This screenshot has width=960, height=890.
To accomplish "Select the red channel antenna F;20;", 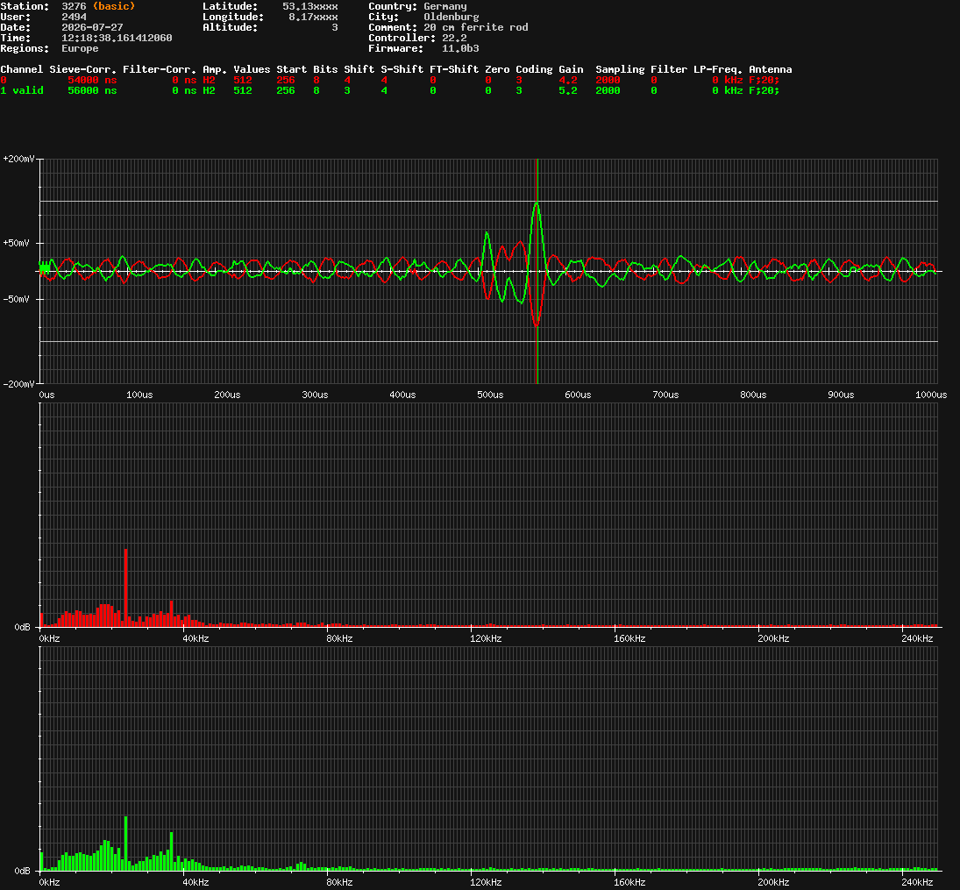I will pyautogui.click(x=764, y=80).
